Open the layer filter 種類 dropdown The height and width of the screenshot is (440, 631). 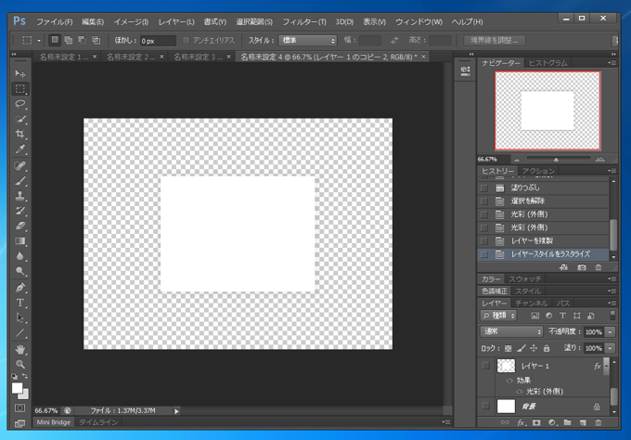(498, 316)
